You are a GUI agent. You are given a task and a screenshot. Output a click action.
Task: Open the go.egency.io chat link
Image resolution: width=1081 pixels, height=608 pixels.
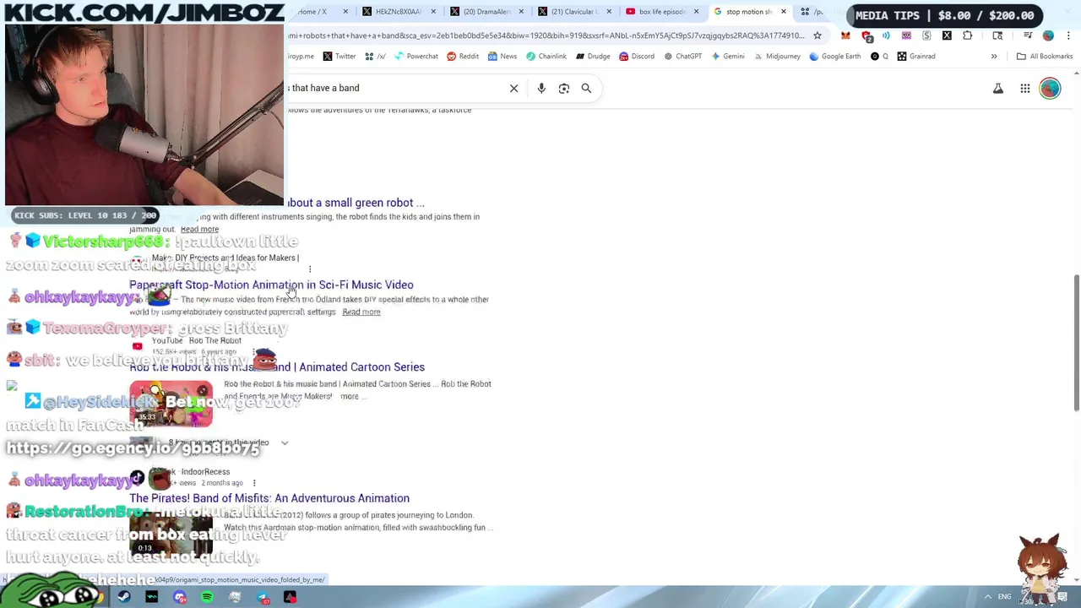[133, 448]
